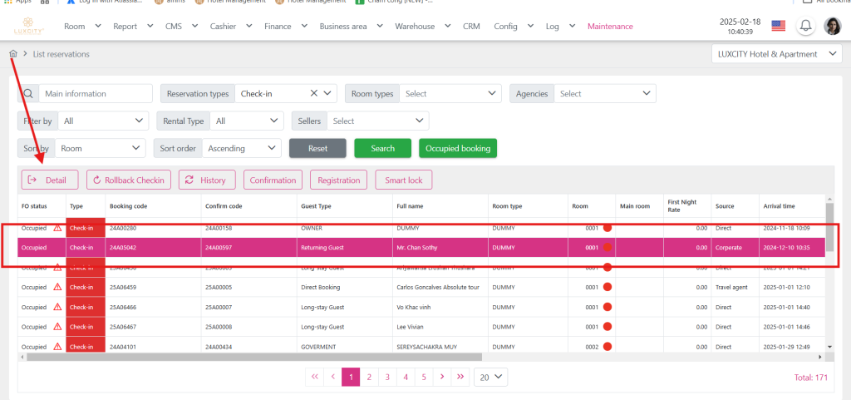
Task: Go to the first page of results
Action: click(x=315, y=377)
